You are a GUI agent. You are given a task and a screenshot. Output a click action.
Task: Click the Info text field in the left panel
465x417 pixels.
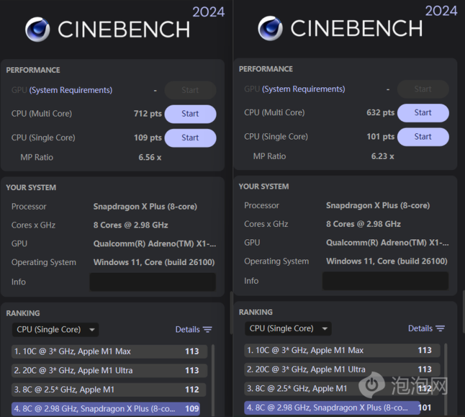(153, 282)
